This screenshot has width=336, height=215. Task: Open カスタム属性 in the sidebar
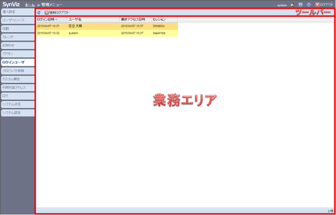[x=17, y=79]
